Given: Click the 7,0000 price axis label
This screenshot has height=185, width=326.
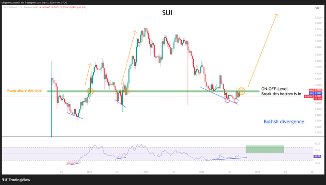Looking at the screenshot, I should point(318,18).
